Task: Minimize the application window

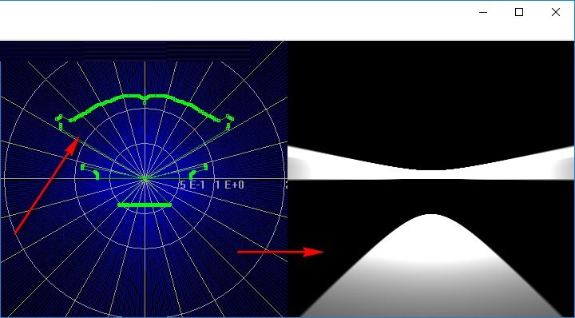Action: click(x=483, y=12)
